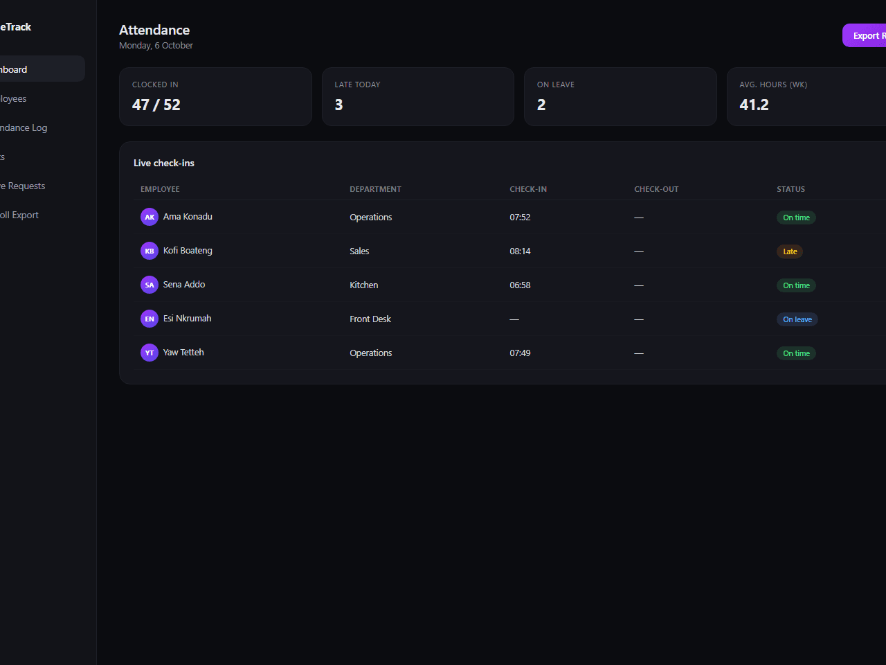This screenshot has height=665, width=886.
Task: Click the Sales department cell
Action: (x=359, y=251)
